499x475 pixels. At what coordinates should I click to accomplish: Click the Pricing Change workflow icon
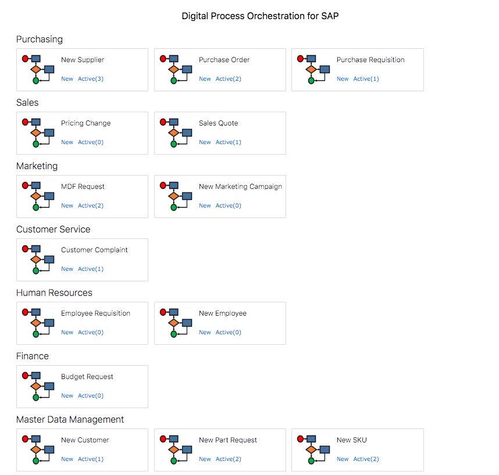pyautogui.click(x=37, y=131)
